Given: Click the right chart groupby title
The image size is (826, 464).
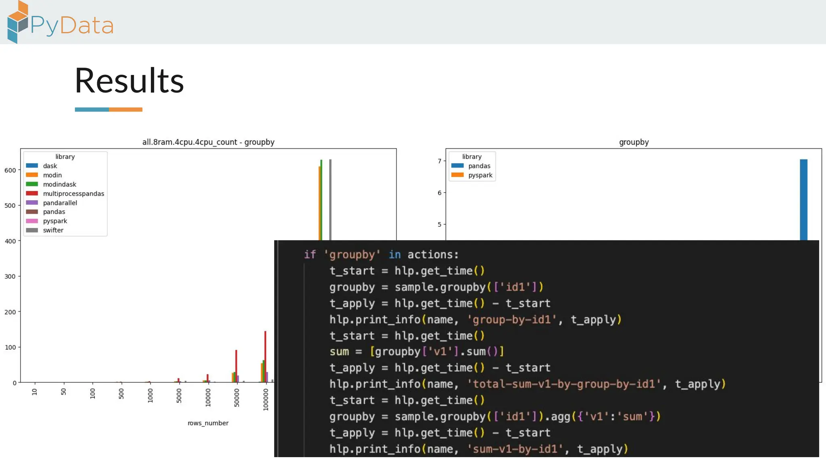Looking at the screenshot, I should [x=634, y=142].
